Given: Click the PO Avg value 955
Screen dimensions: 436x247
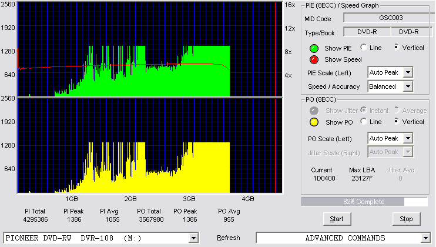Looking at the screenshot, I should (229, 219).
